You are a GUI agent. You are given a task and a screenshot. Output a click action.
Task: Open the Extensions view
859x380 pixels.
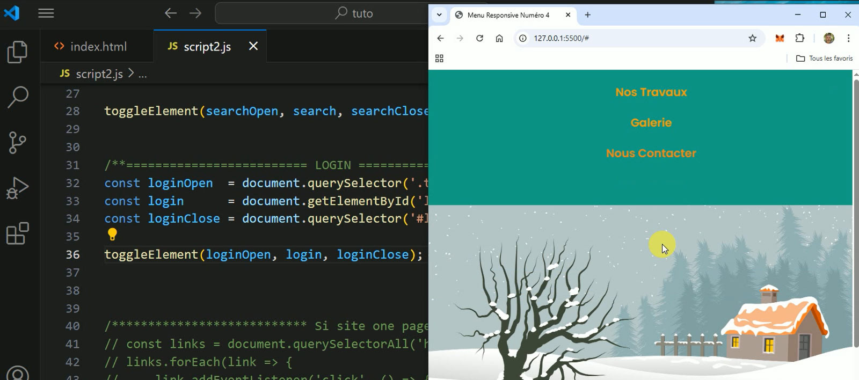tap(17, 233)
